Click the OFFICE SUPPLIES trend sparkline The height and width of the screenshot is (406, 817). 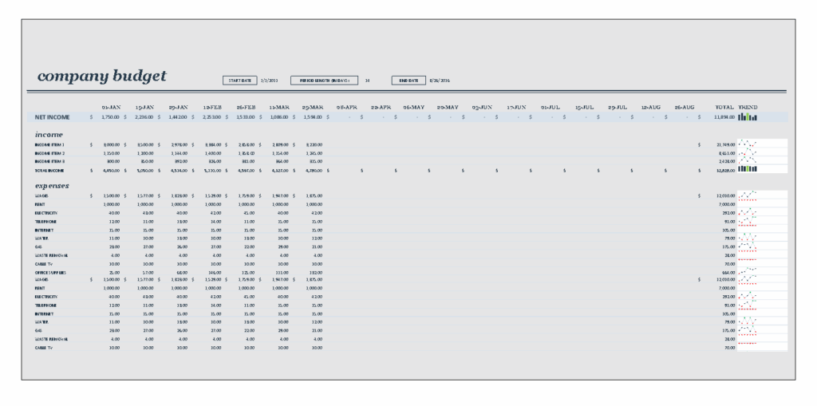tap(748, 271)
